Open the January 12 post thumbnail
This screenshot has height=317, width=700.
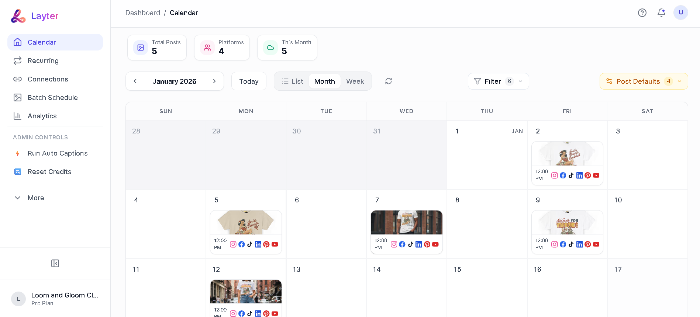click(246, 292)
